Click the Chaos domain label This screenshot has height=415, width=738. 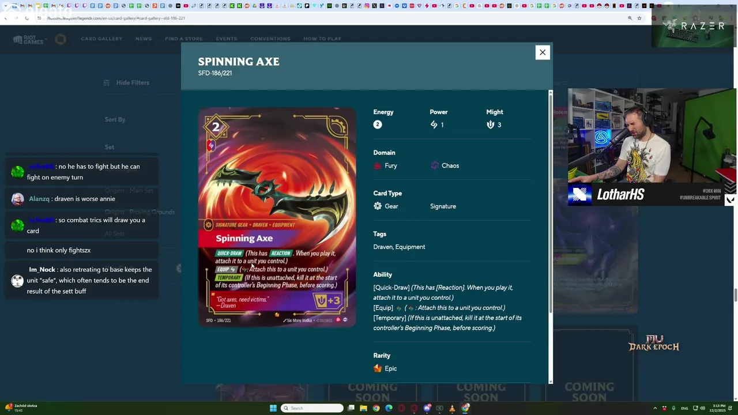(450, 165)
